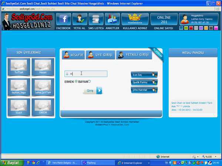
Task: Click the Şifre Hatırlat button
Action: tap(144, 90)
